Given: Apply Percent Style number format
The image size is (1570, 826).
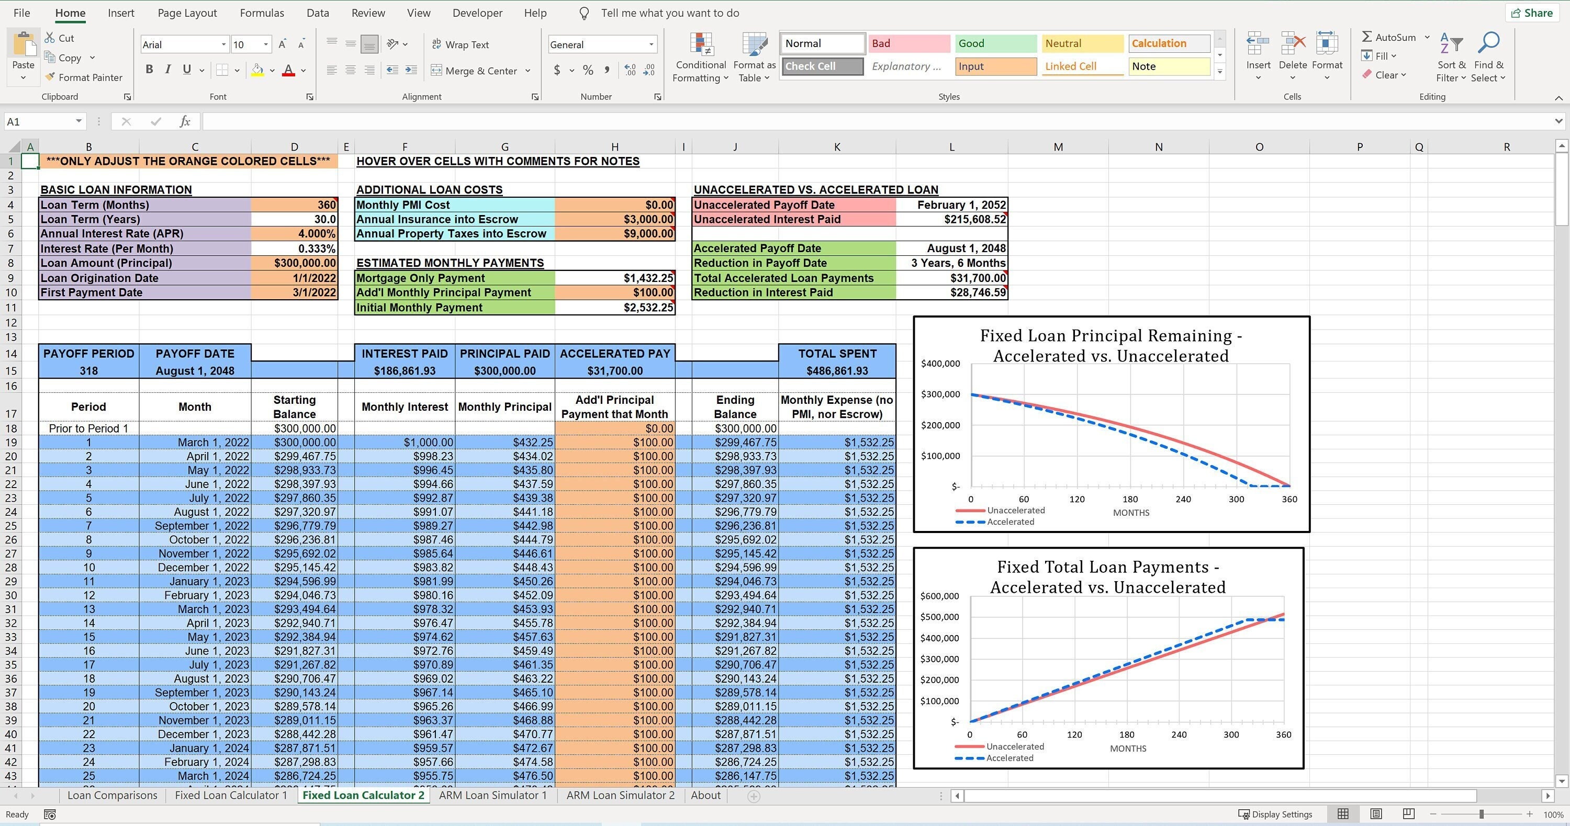Looking at the screenshot, I should pos(588,70).
